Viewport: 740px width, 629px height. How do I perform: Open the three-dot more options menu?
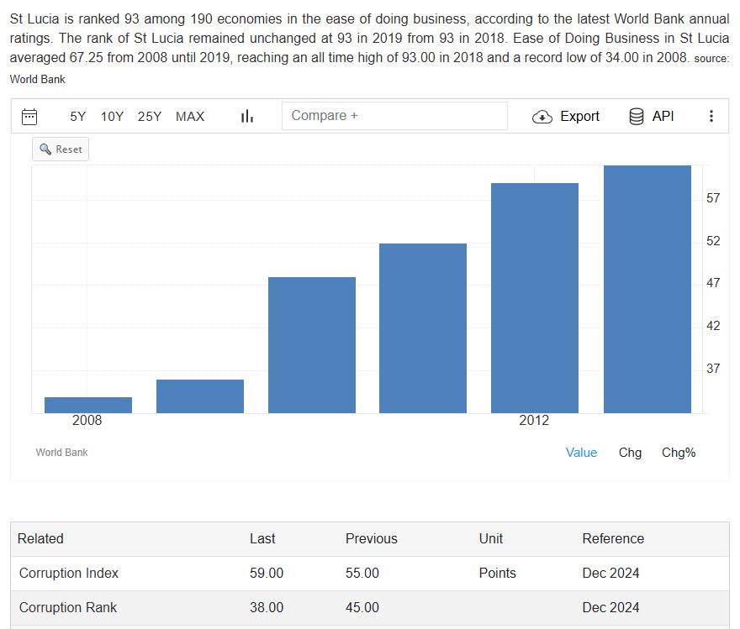pyautogui.click(x=711, y=116)
